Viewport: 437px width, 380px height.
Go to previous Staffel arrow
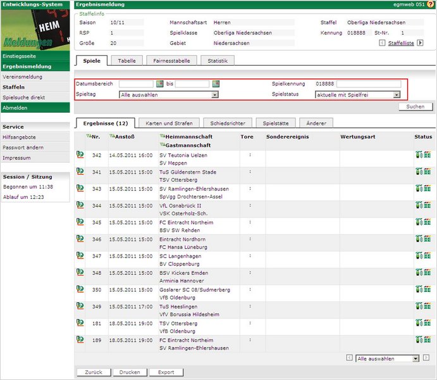(381, 43)
